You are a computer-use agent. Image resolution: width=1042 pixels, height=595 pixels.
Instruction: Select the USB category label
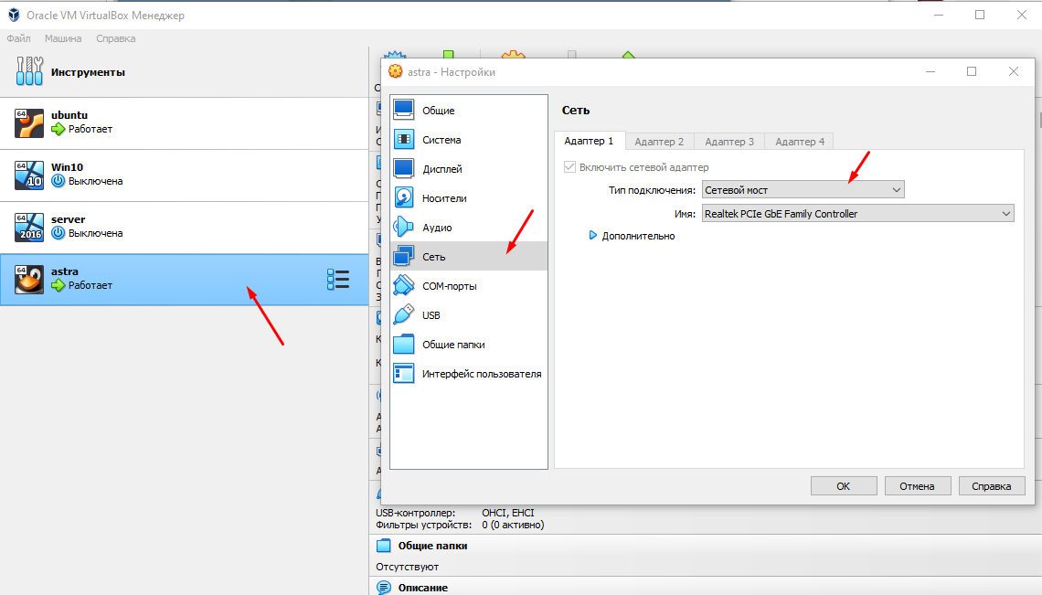431,315
